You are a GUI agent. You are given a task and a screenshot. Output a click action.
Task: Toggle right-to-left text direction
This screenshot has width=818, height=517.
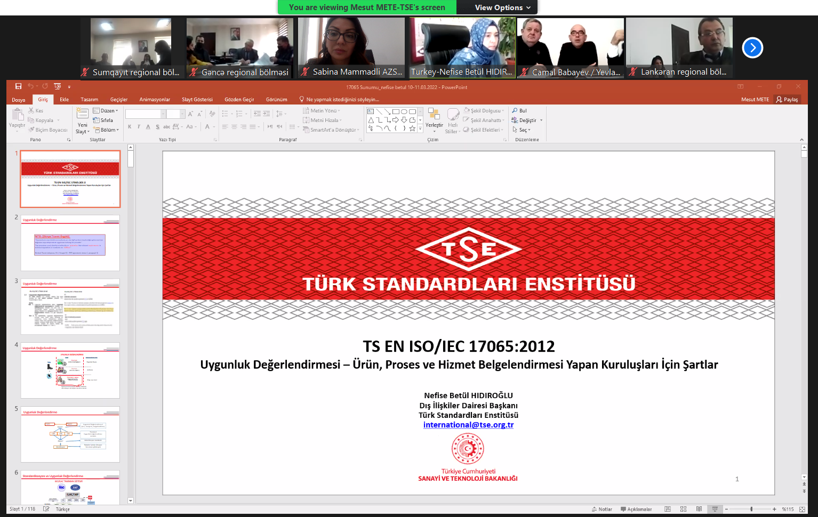point(279,127)
